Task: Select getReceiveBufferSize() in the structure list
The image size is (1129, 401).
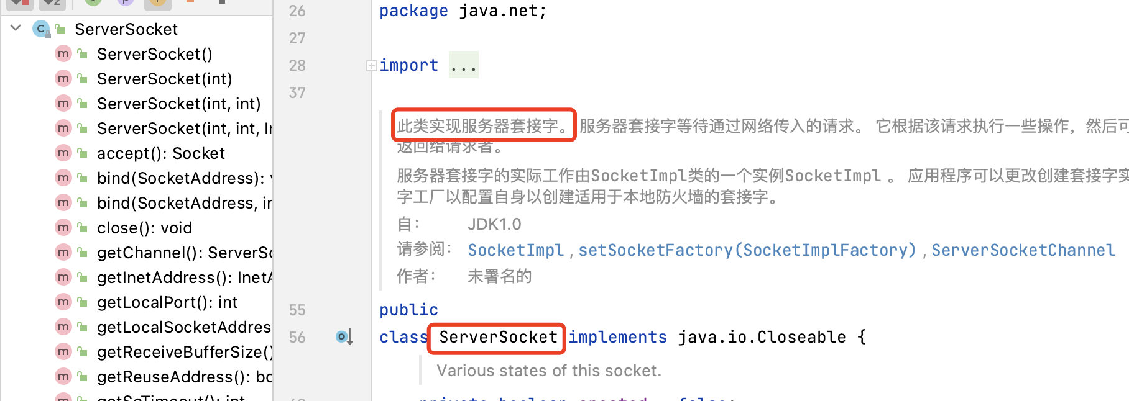Action: coord(184,352)
